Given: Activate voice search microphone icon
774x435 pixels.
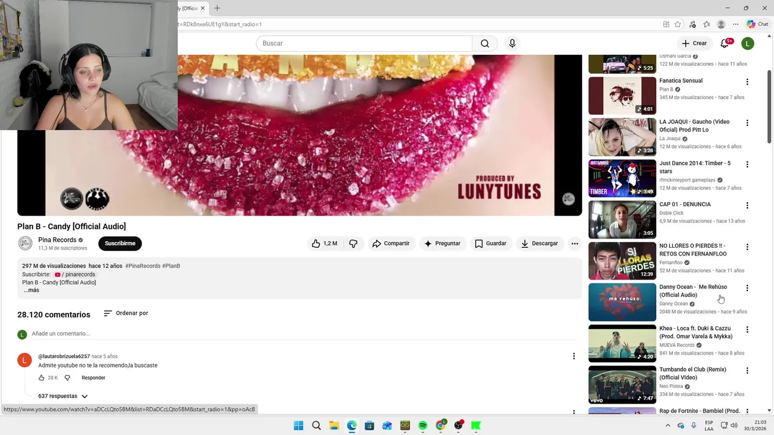Looking at the screenshot, I should (x=512, y=43).
